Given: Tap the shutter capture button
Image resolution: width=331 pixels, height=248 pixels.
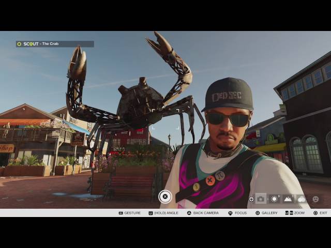Looking at the screenshot, I should click(165, 196).
